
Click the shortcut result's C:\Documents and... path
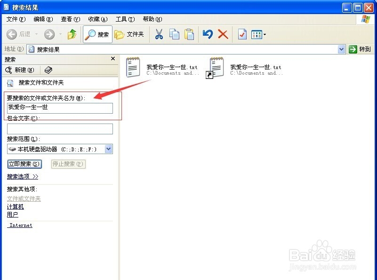257,73
